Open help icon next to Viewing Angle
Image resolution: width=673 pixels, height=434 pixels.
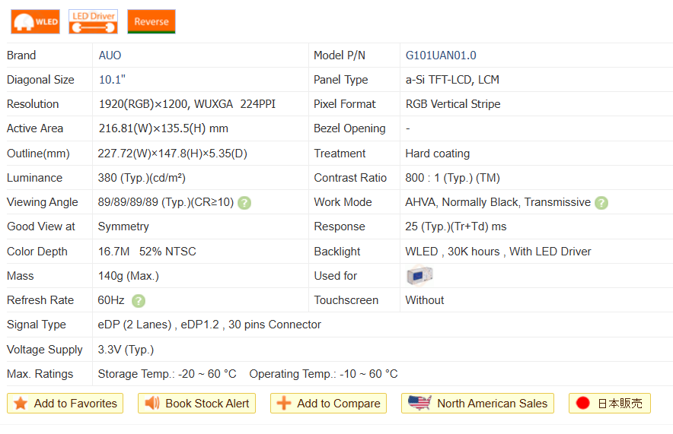(x=244, y=203)
